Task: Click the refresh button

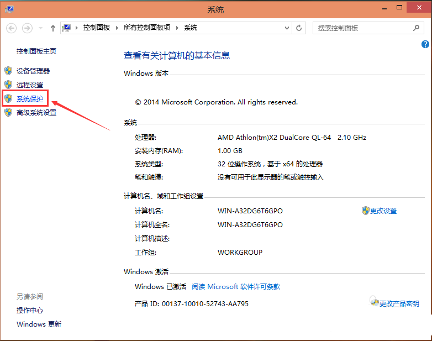Action: 299,28
